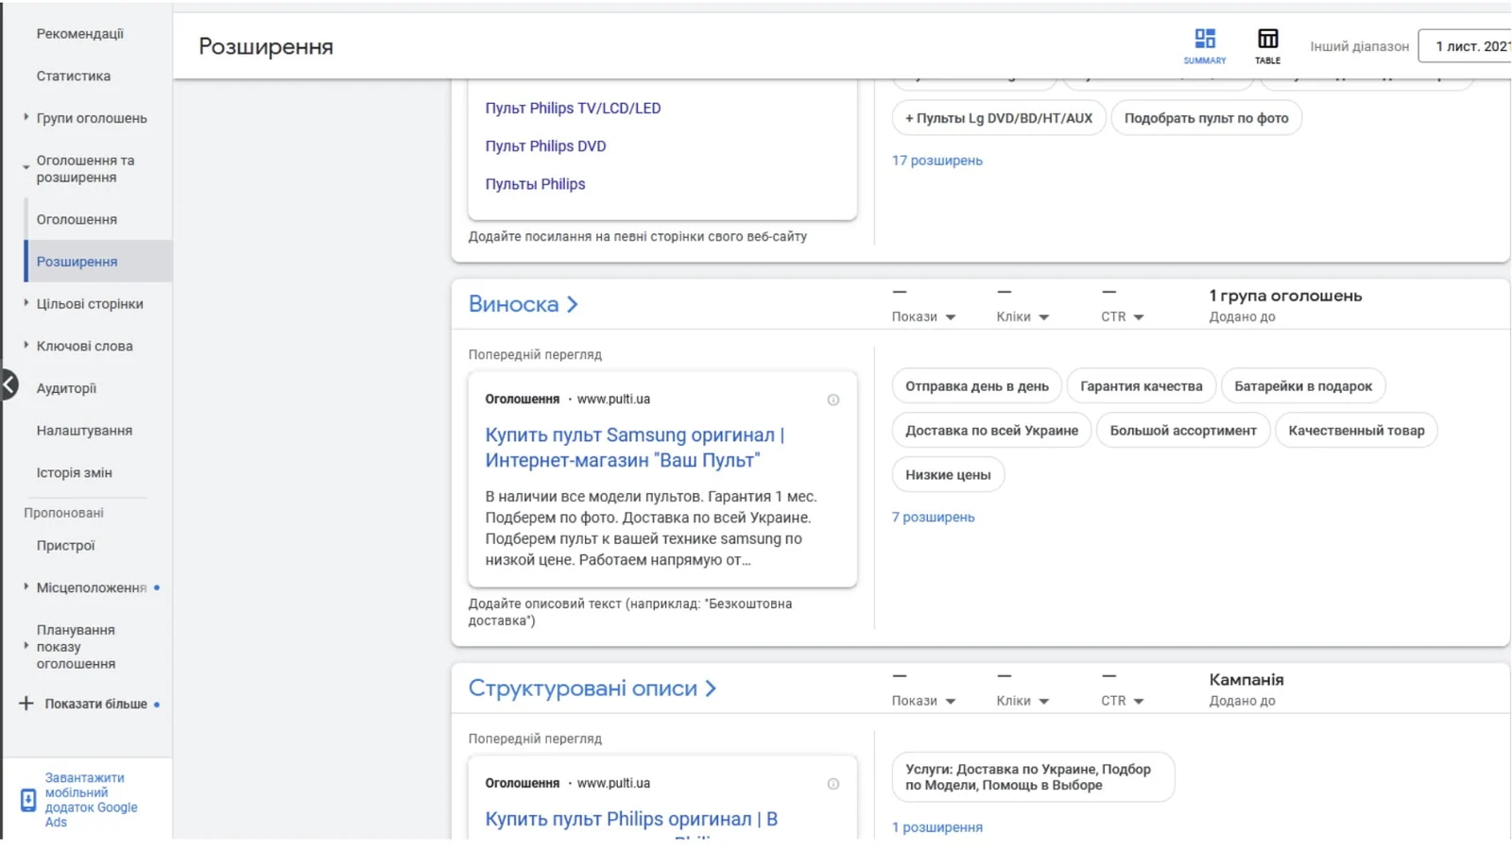Viewport: 1512px width, 851px height.
Task: Open Покази dropdown in Структуровані описи card
Action: (x=924, y=701)
